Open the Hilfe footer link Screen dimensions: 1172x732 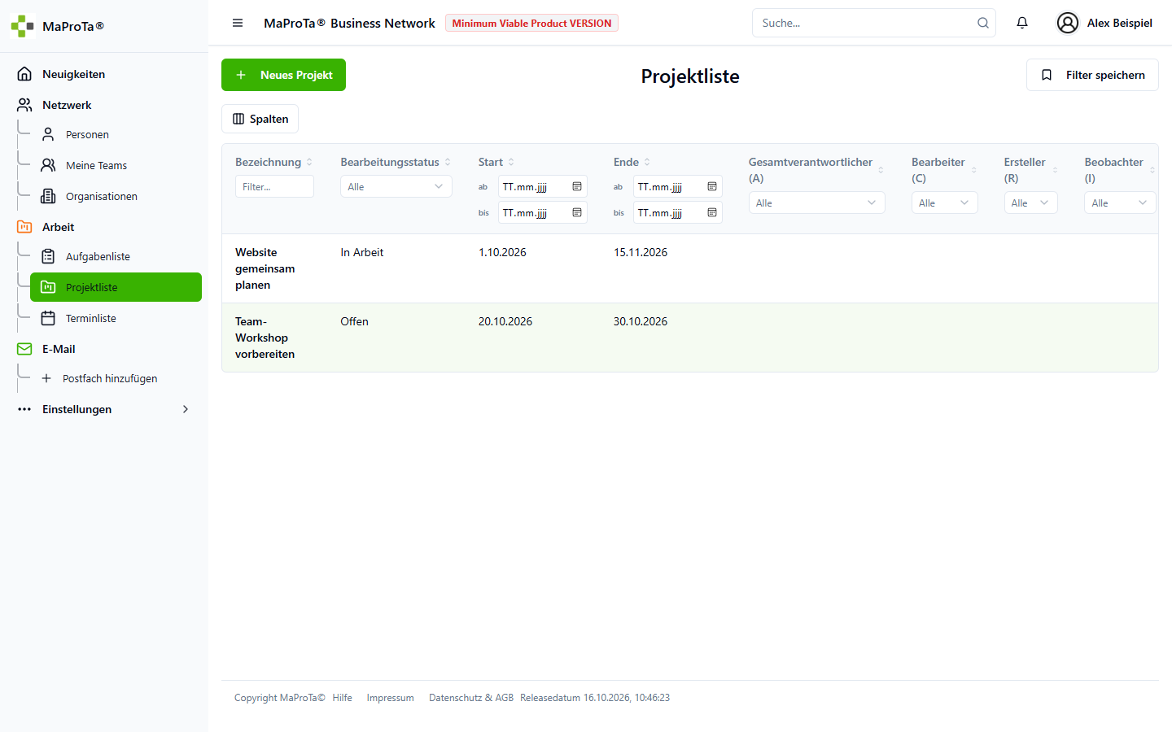coord(342,698)
